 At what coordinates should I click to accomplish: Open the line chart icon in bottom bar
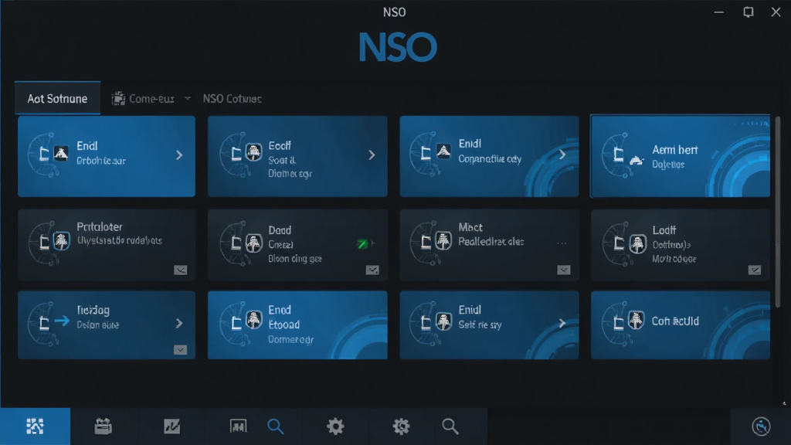click(171, 426)
